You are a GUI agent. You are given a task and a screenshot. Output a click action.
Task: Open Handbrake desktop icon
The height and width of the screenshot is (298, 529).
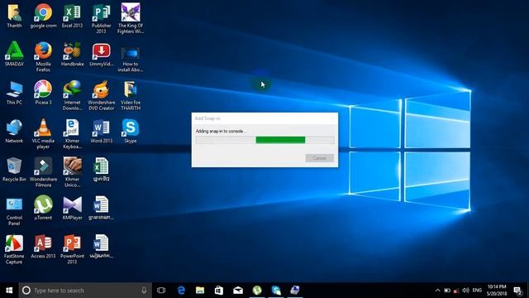72,54
